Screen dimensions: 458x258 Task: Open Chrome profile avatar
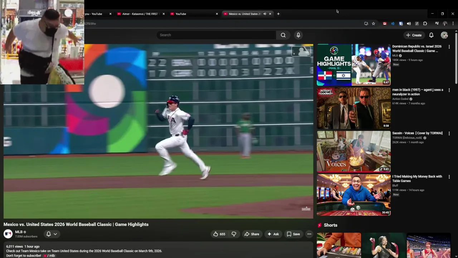(445, 24)
